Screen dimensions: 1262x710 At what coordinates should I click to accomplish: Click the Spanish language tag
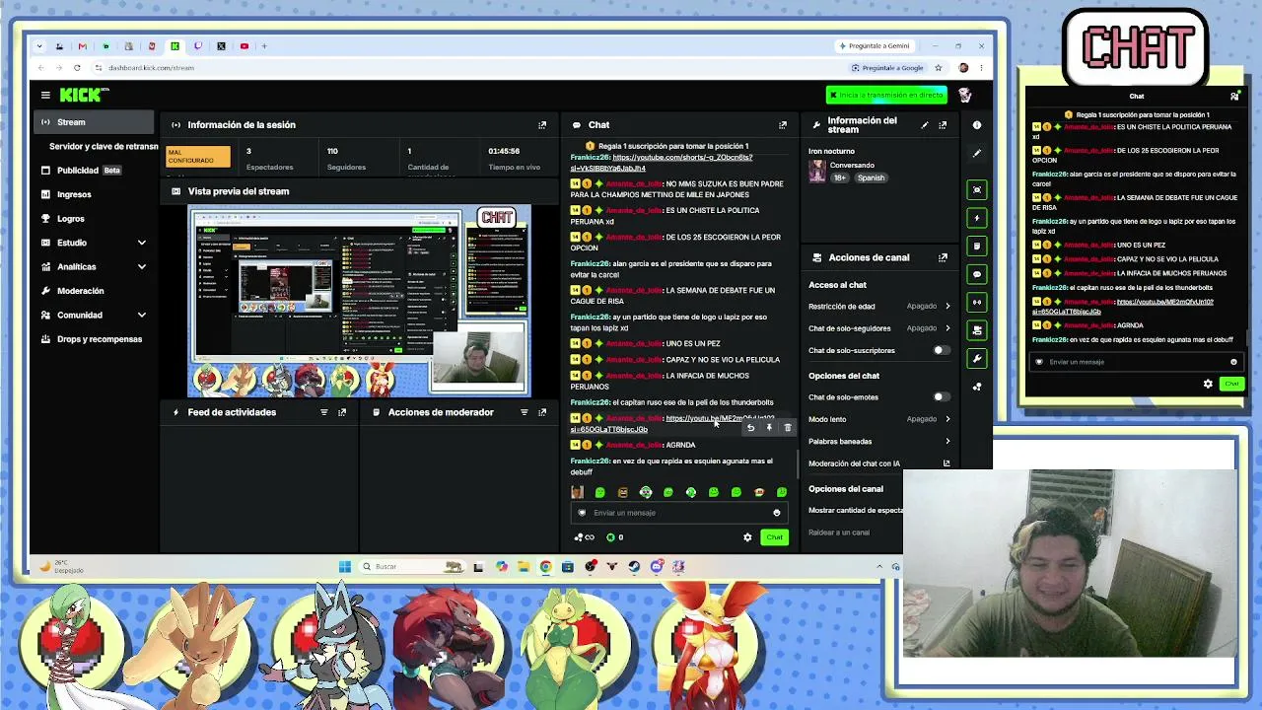pos(871,177)
